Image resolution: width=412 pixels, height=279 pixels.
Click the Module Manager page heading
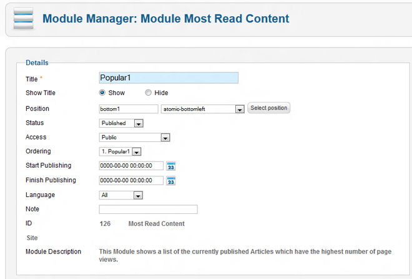165,19
